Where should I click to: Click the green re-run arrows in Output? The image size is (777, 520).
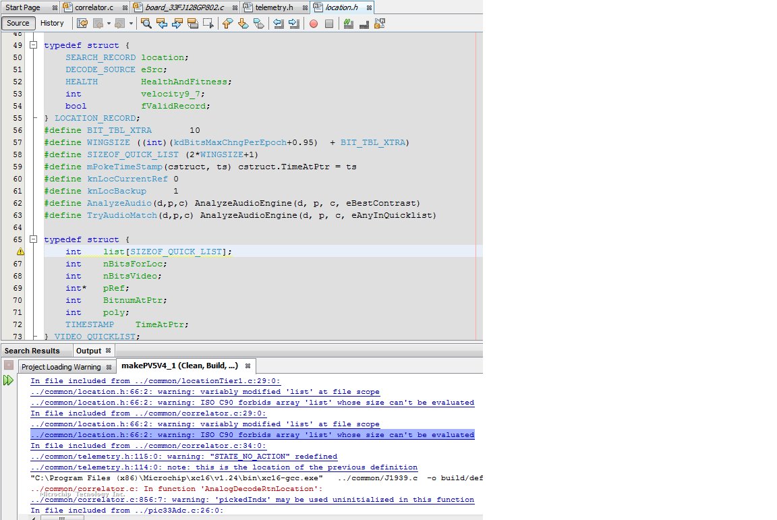8,380
